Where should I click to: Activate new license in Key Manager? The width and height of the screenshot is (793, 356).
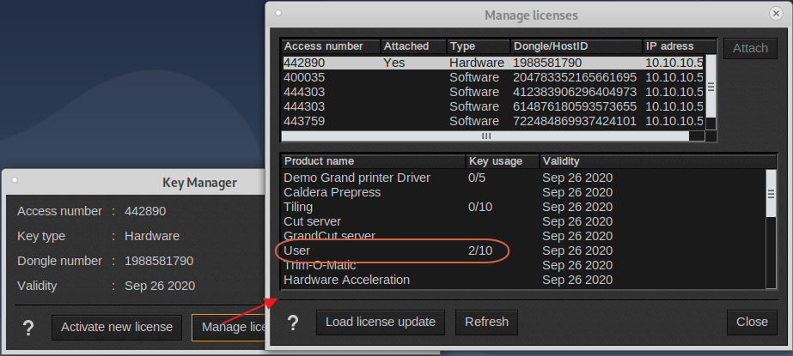[117, 327]
